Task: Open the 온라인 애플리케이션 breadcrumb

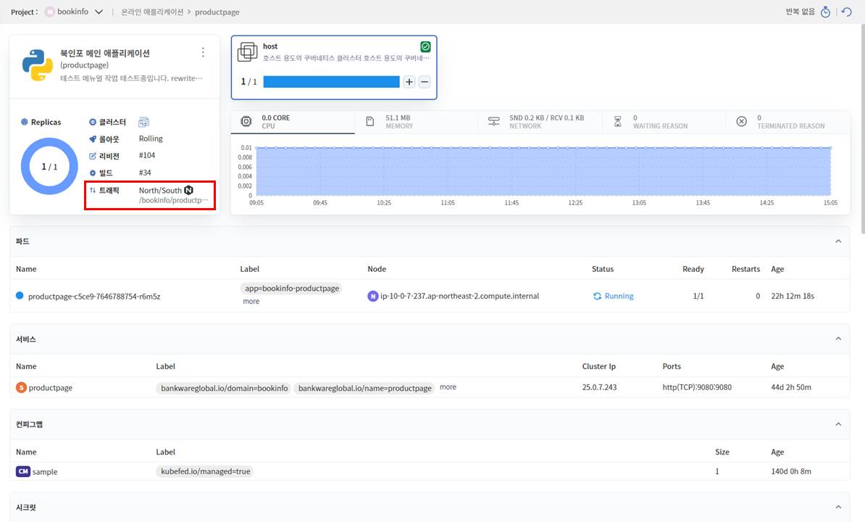Action: 152,12
